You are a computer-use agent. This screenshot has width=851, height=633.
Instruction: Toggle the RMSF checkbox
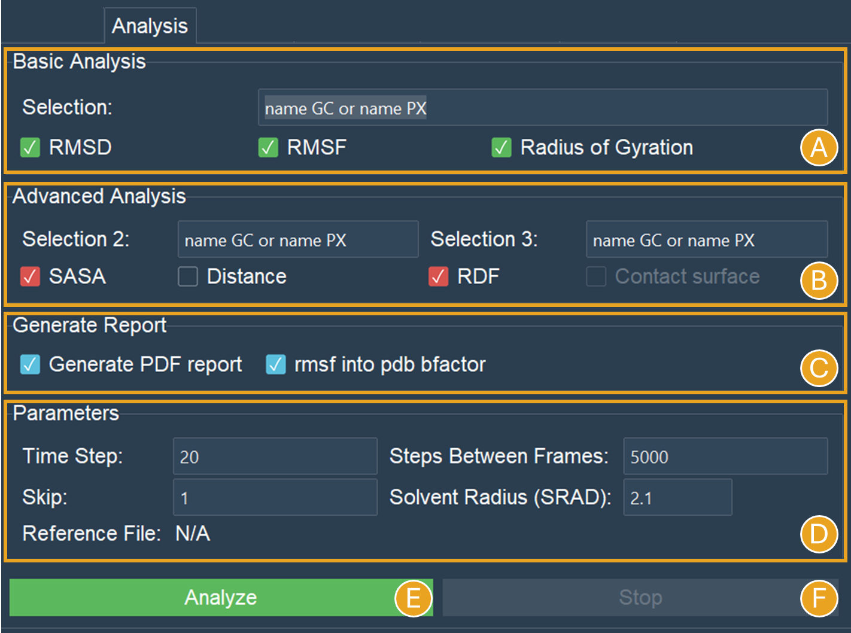[x=268, y=147]
